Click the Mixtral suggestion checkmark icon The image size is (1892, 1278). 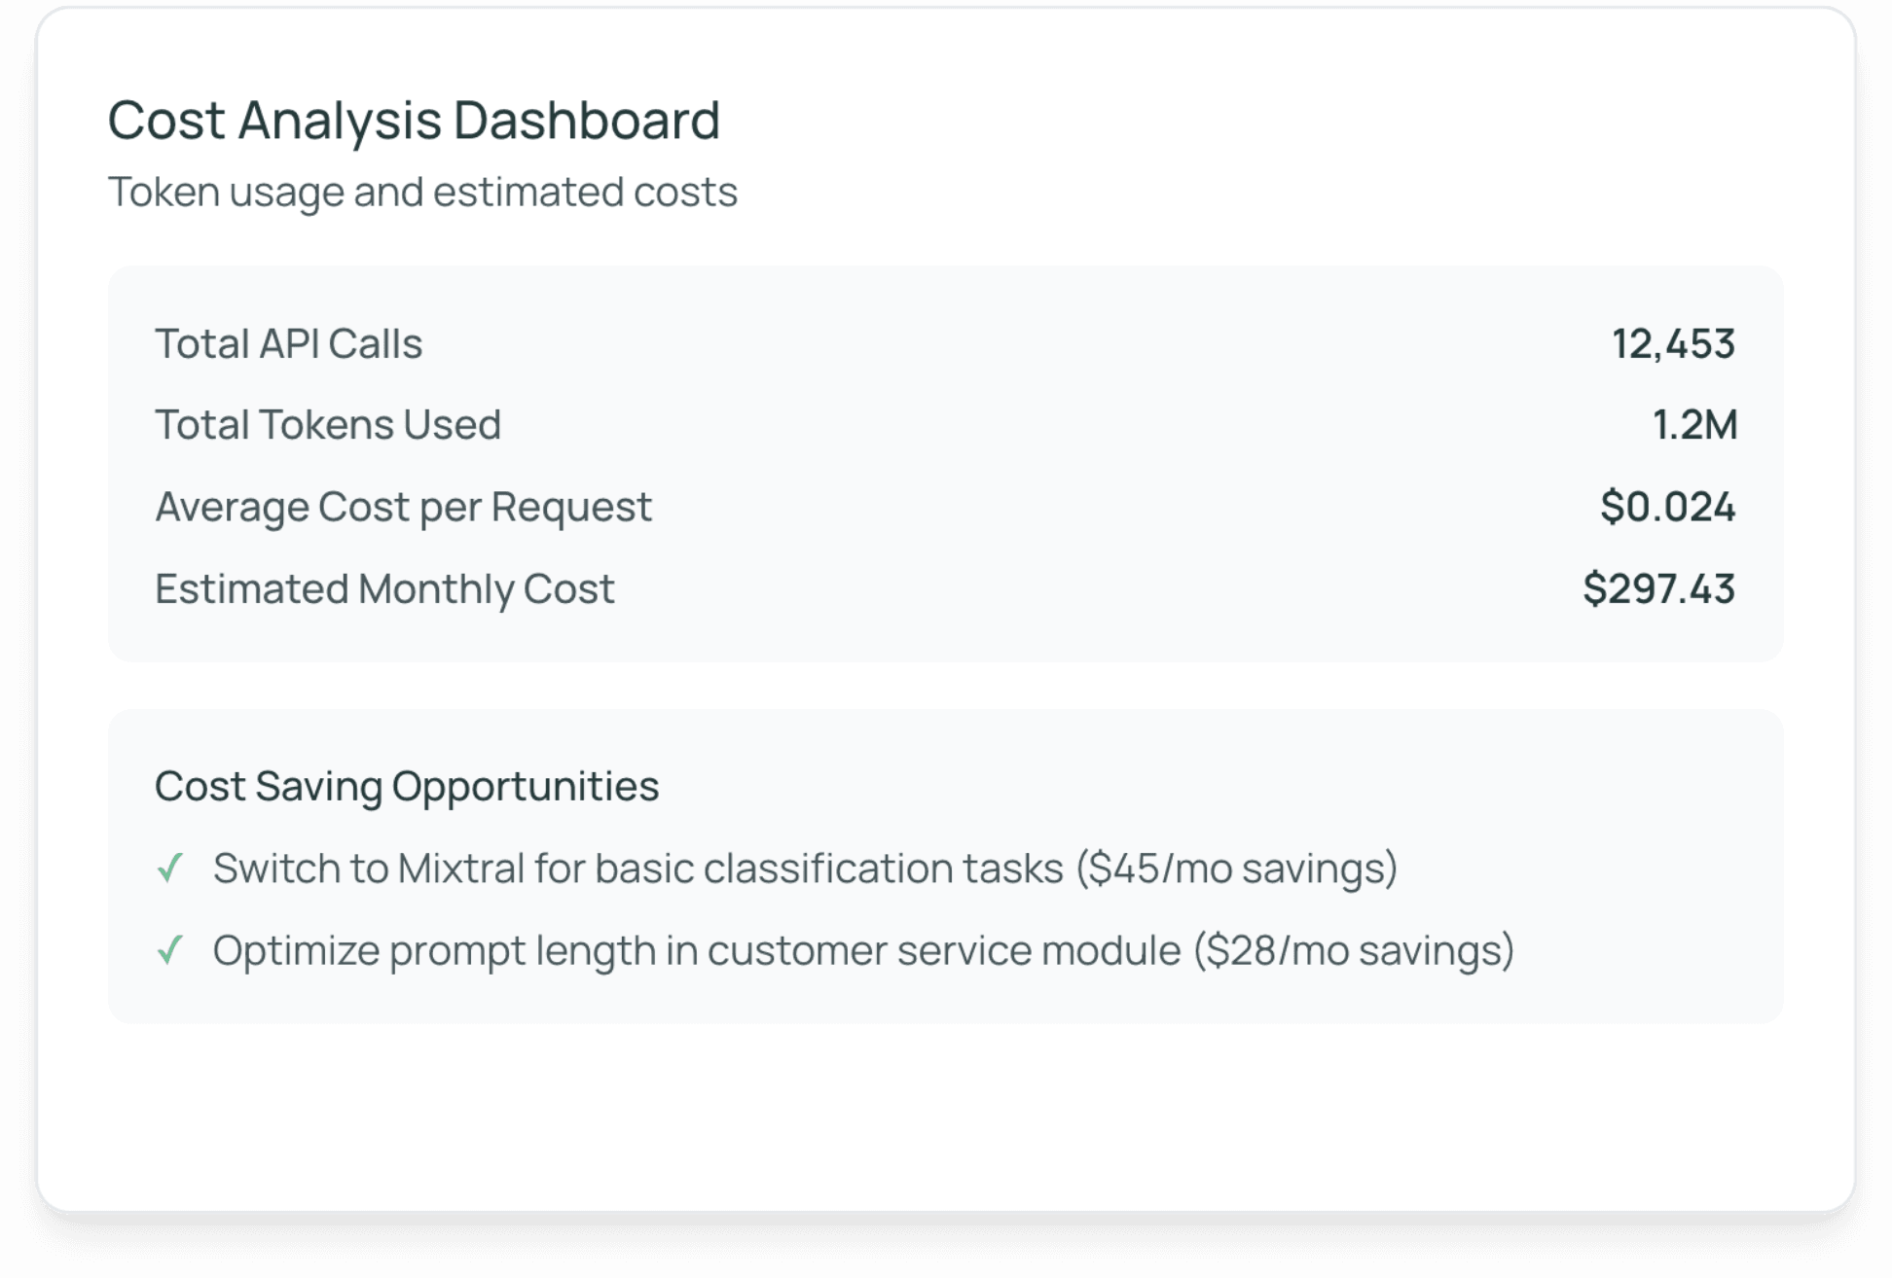click(170, 868)
